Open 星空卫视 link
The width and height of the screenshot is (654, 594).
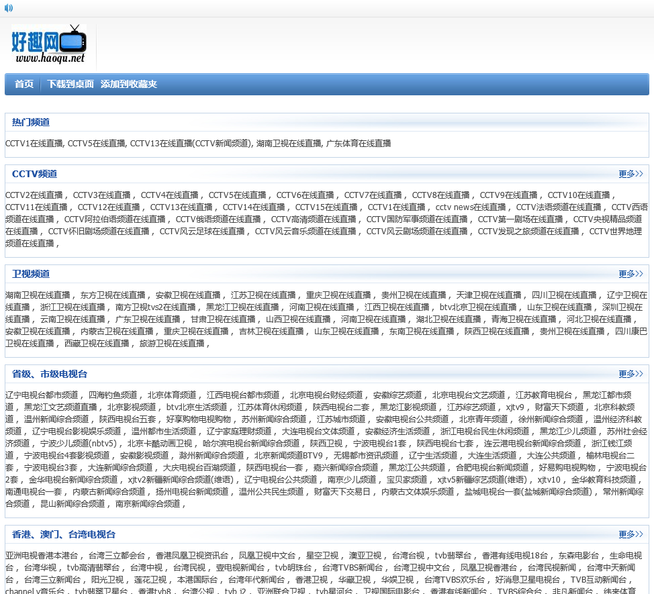pyautogui.click(x=322, y=556)
